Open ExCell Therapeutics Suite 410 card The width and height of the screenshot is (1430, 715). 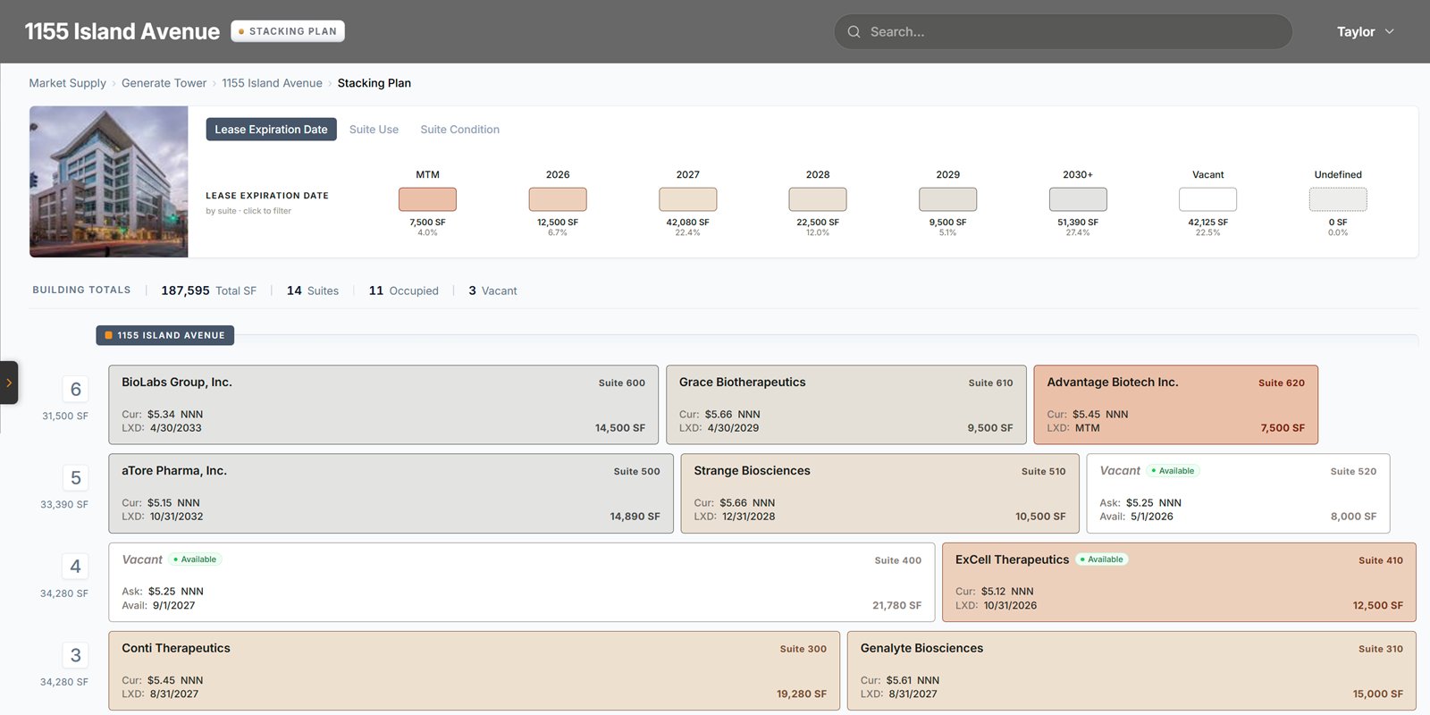1180,582
